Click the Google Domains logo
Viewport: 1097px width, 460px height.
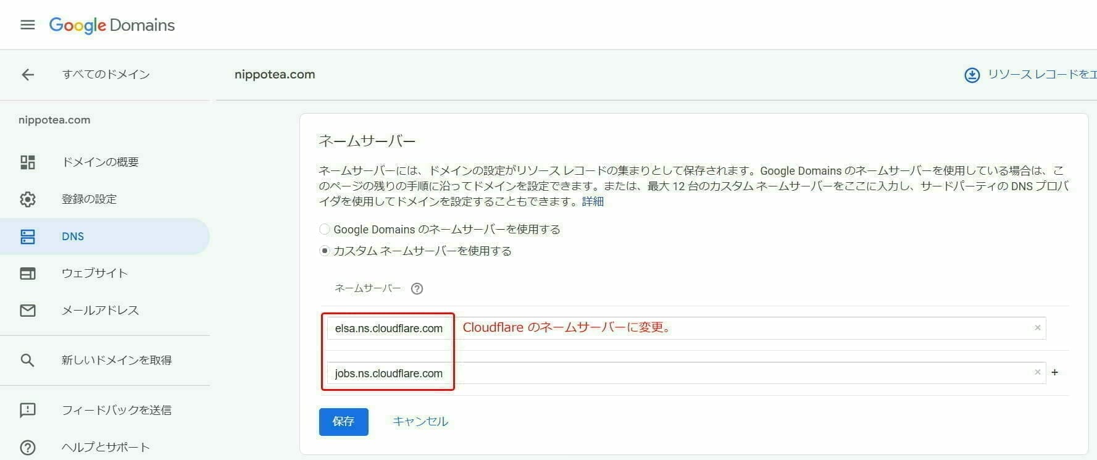(112, 25)
